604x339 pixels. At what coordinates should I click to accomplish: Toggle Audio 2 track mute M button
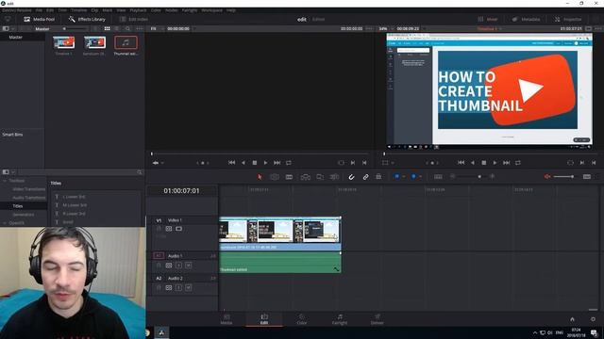pyautogui.click(x=189, y=287)
